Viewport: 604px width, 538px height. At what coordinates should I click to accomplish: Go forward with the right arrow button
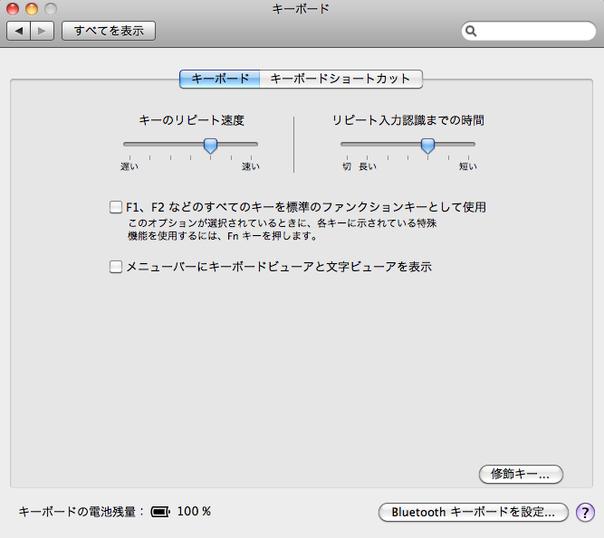coord(42,31)
